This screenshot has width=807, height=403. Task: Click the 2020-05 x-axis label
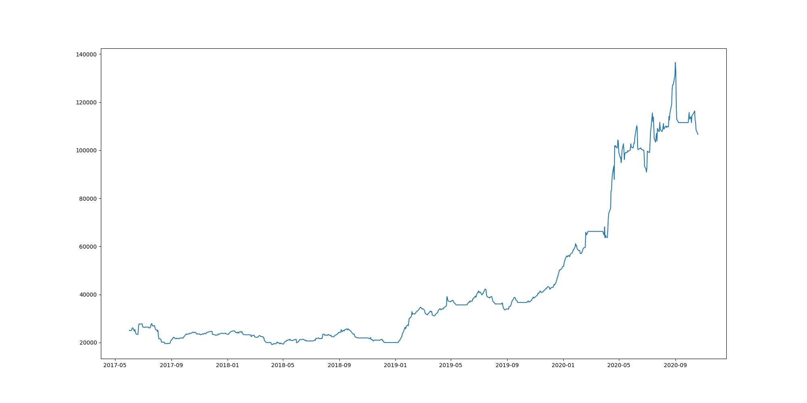[x=619, y=366]
